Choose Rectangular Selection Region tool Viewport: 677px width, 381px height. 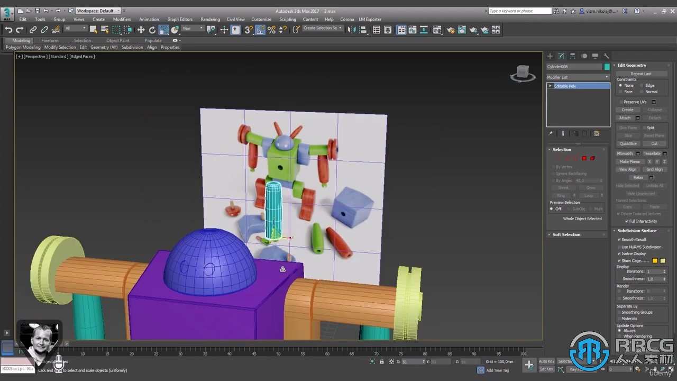pyautogui.click(x=116, y=30)
